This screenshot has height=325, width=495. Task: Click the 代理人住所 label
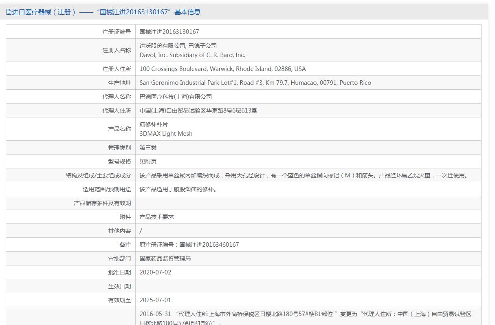pos(117,111)
